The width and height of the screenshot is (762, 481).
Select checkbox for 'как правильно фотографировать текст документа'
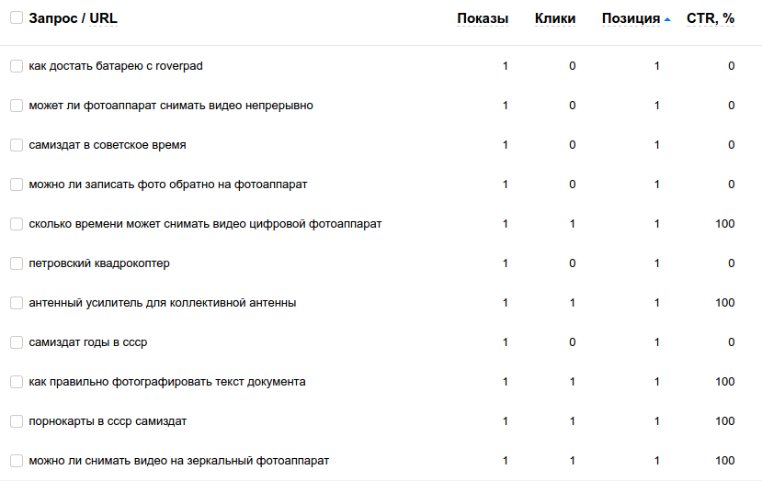[x=17, y=382]
